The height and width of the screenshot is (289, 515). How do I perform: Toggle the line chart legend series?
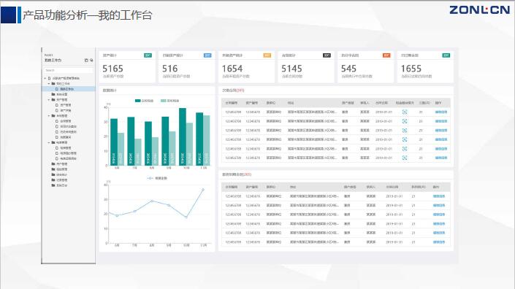pos(157,178)
